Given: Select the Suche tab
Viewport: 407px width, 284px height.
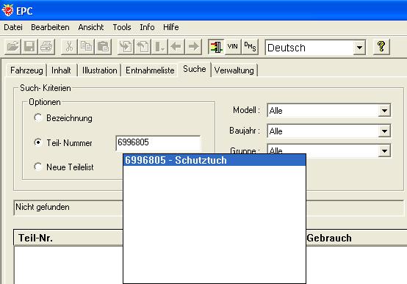Looking at the screenshot, I should [x=195, y=69].
